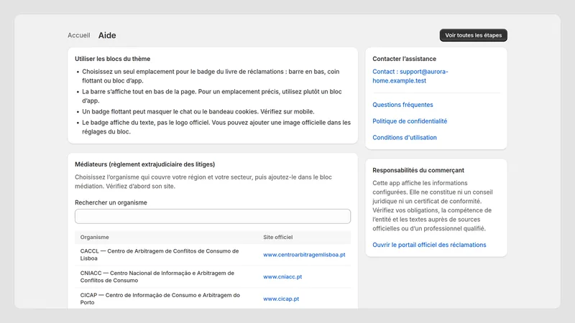The height and width of the screenshot is (323, 575).
Task: Focus the Rechercher un organisme search field
Action: [x=213, y=217]
